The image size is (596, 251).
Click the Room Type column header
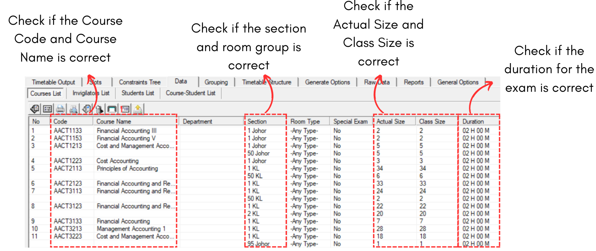coord(305,122)
